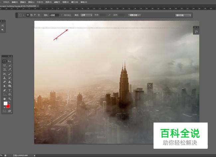The image size is (216, 157).
Task: Open the workspace switcher dropdown
Action: 183,15
